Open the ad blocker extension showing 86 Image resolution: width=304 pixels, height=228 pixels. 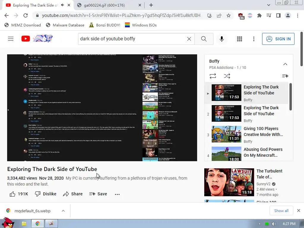pyautogui.click(x=241, y=16)
